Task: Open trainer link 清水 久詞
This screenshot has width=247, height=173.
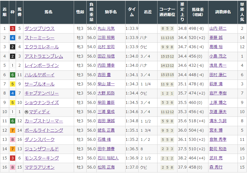Action: (218, 121)
